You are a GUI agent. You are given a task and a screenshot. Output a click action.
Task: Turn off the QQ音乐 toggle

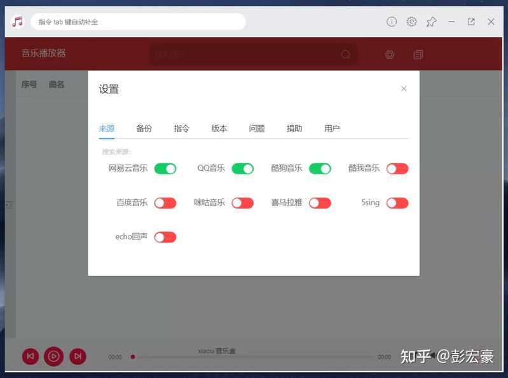tap(242, 168)
